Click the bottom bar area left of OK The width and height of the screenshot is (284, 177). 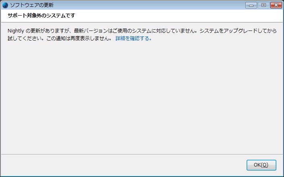click(x=121, y=165)
